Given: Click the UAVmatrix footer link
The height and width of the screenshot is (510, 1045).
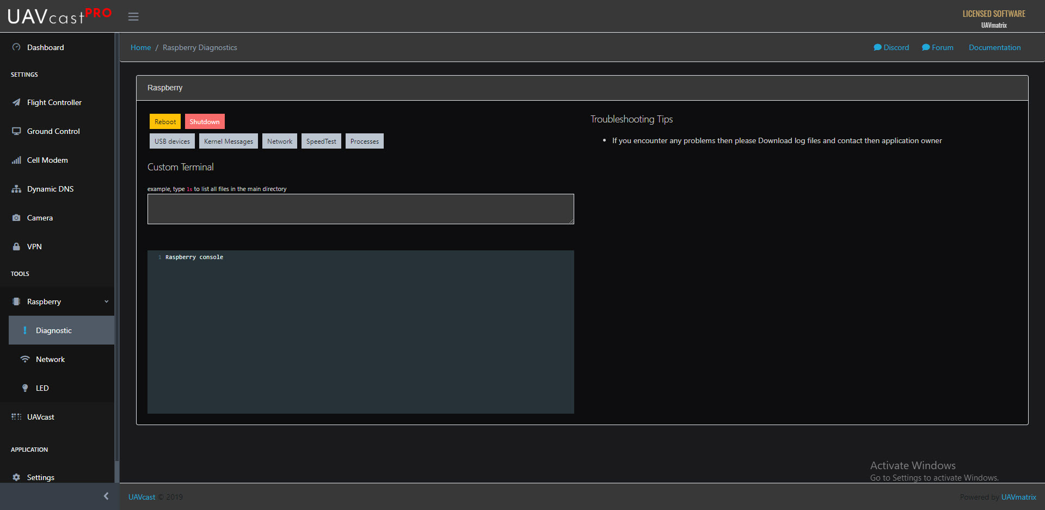Looking at the screenshot, I should click(x=1018, y=497).
